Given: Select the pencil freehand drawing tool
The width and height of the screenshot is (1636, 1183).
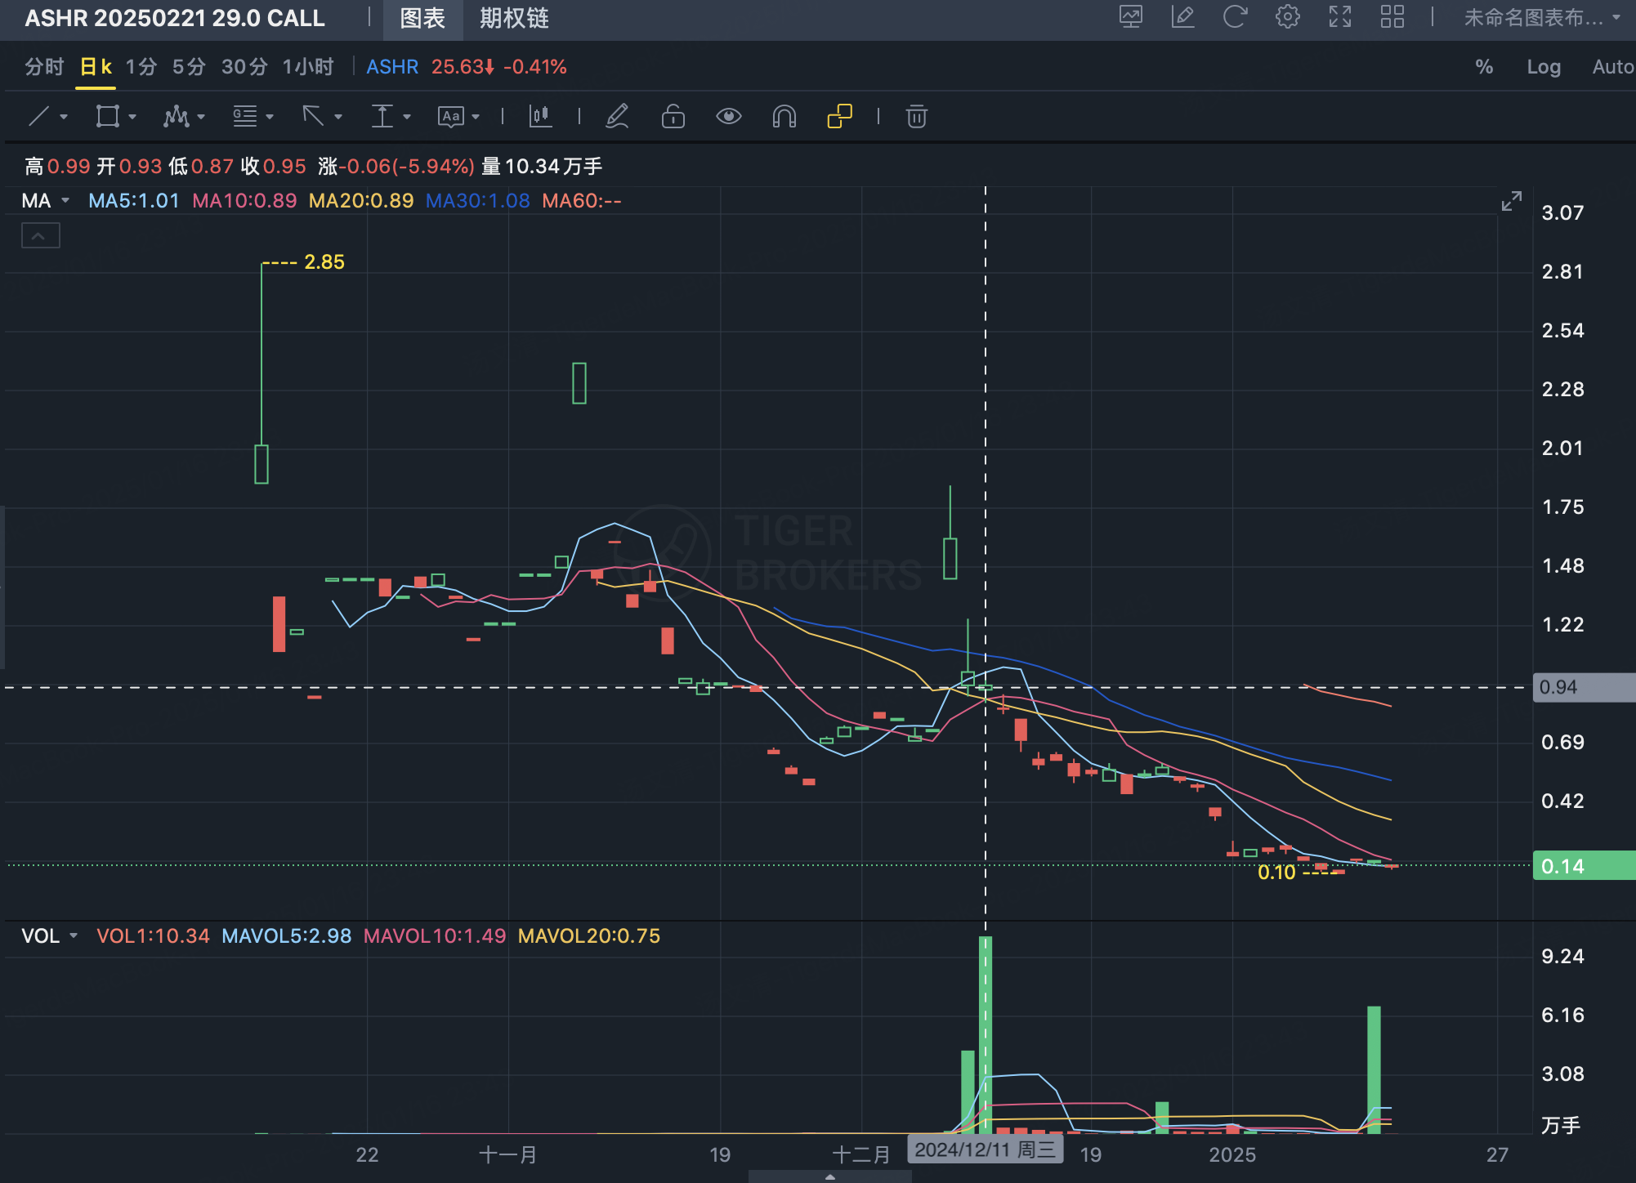Looking at the screenshot, I should [x=617, y=117].
